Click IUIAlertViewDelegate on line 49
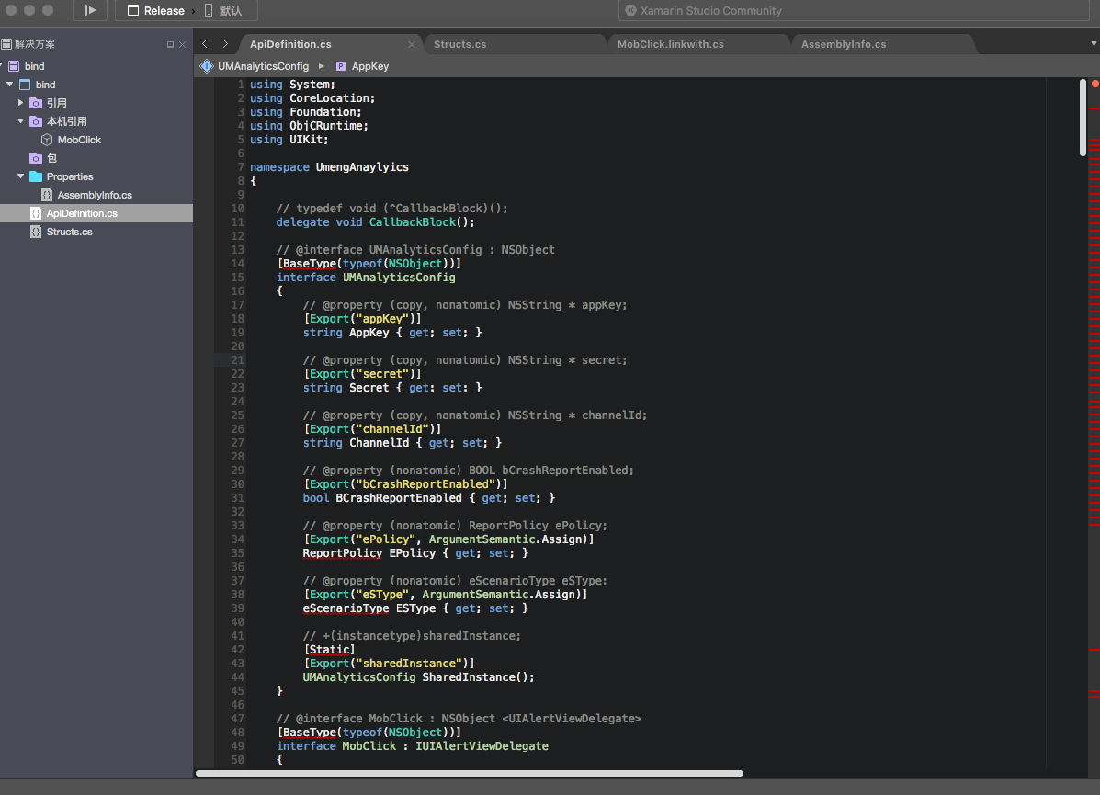The width and height of the screenshot is (1100, 795). pos(482,746)
